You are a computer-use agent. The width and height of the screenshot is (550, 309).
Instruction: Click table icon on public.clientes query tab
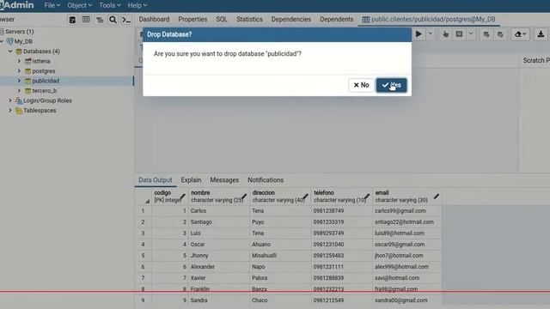(x=366, y=20)
